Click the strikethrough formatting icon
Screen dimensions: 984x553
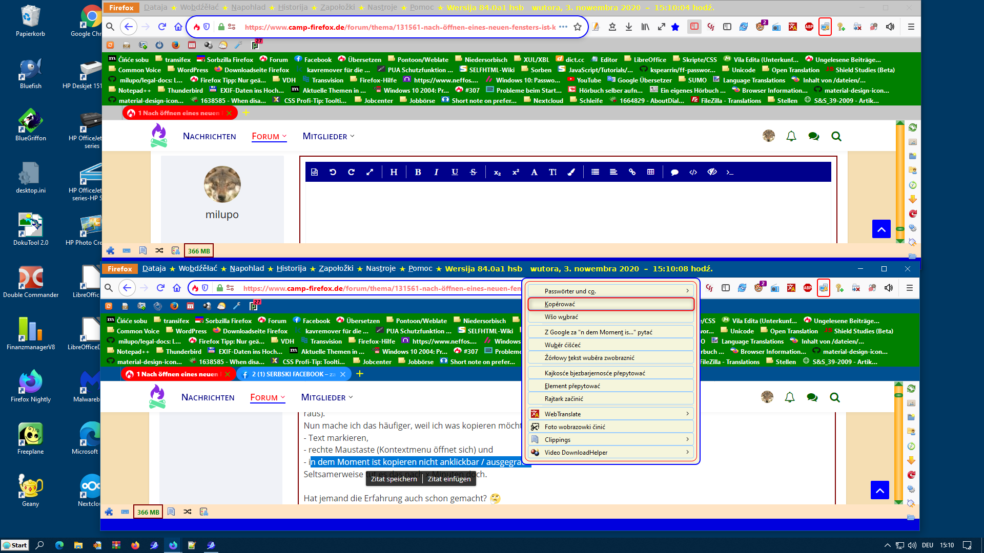click(473, 173)
